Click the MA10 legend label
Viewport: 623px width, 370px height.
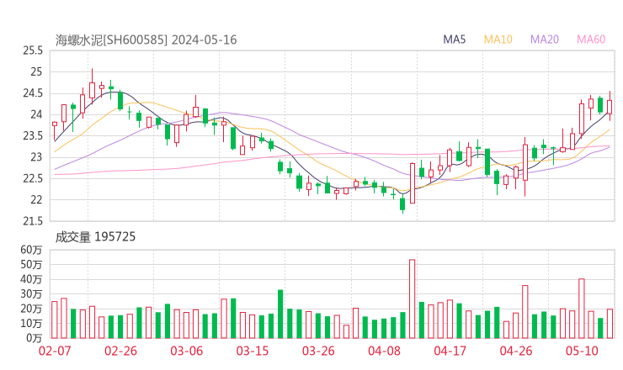point(498,40)
